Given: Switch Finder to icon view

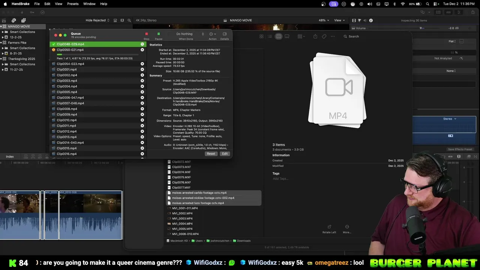Looking at the screenshot, I should click(x=261, y=36).
